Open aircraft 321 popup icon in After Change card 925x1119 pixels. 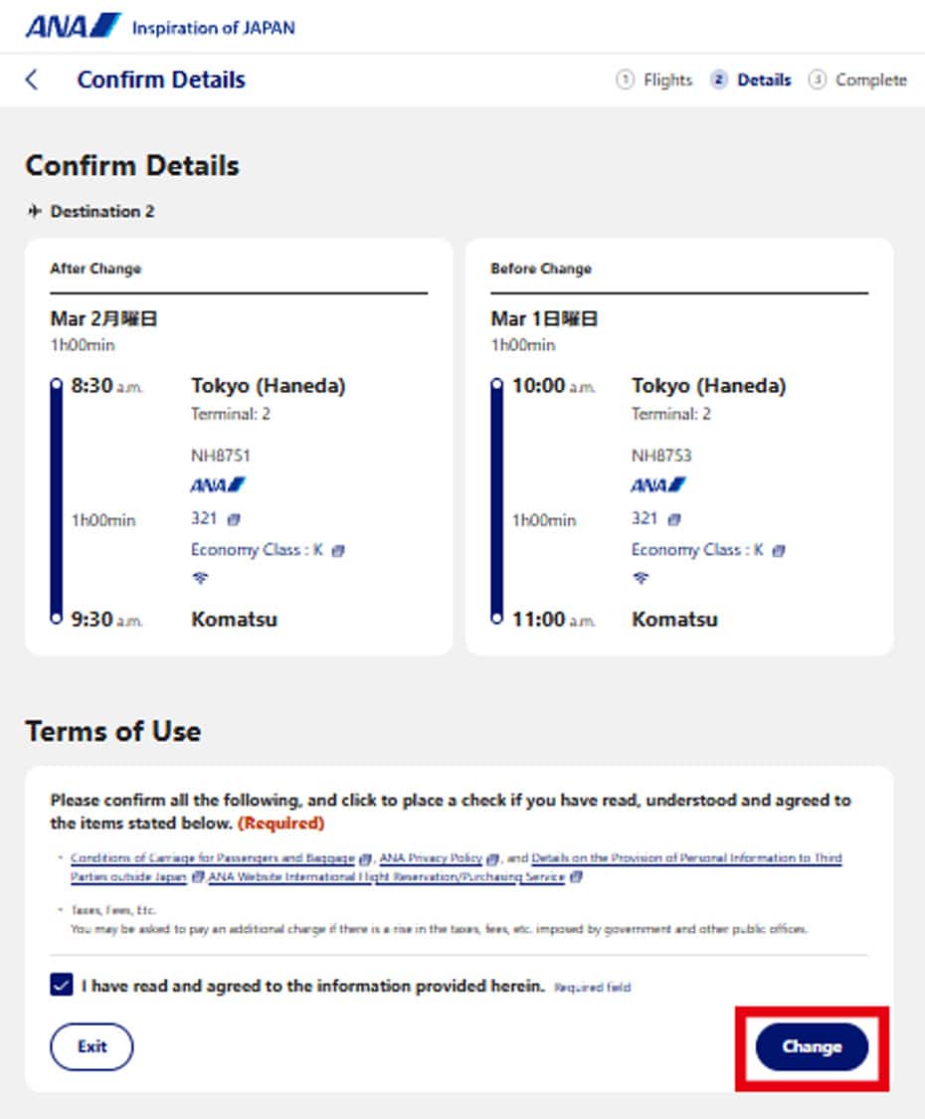(234, 519)
